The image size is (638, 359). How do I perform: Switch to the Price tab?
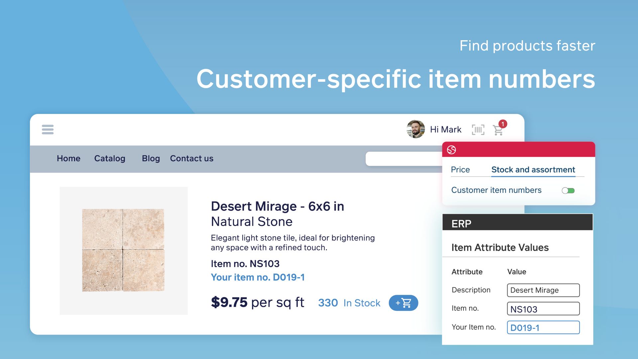461,170
